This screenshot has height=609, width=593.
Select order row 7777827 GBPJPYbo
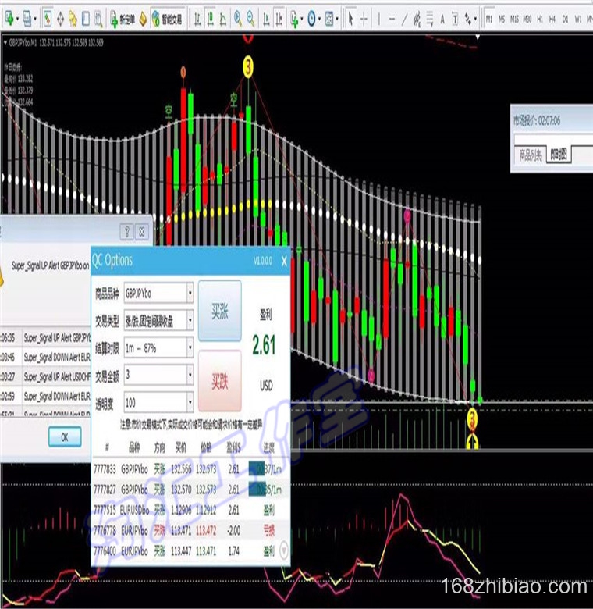point(191,490)
